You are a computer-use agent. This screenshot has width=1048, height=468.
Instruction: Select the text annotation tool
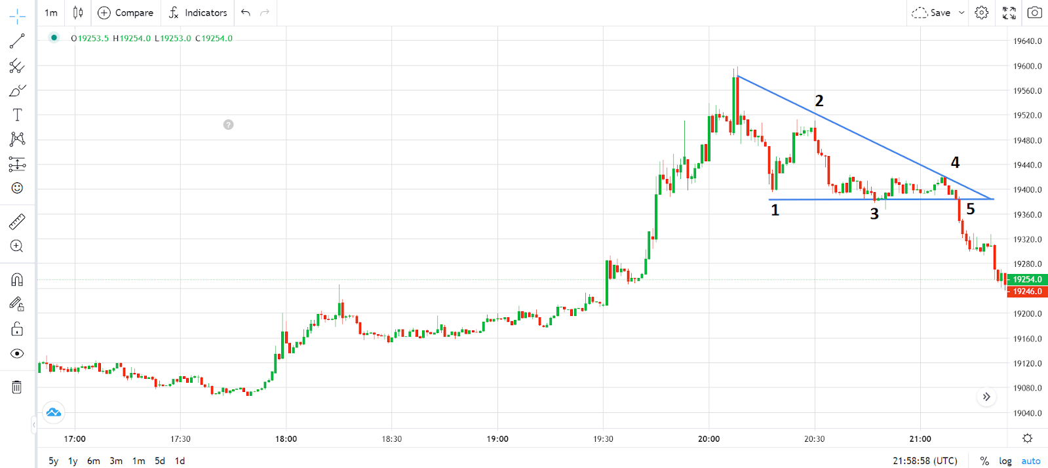[17, 115]
